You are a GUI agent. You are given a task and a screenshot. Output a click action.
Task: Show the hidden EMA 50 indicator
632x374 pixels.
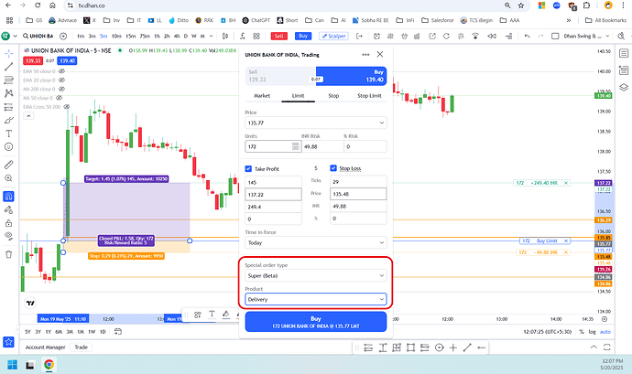[61, 71]
